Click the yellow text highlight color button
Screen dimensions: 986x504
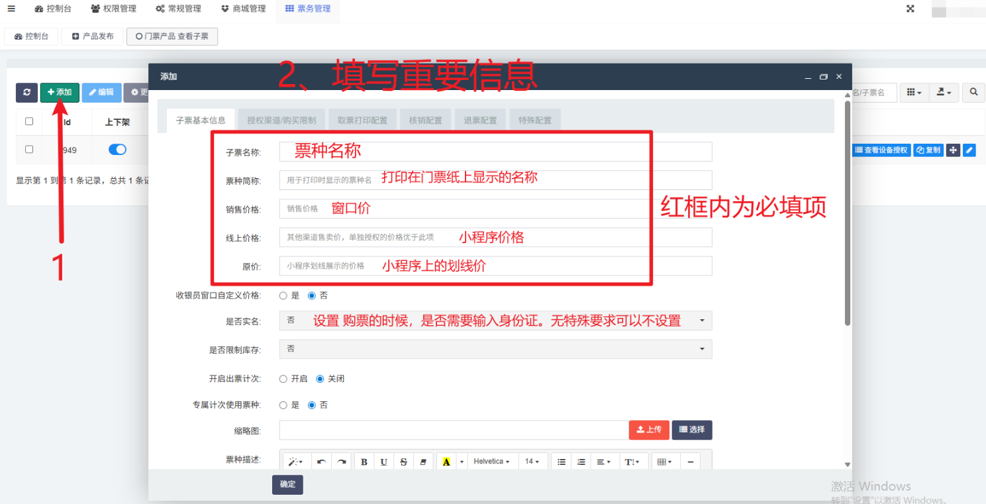[446, 462]
